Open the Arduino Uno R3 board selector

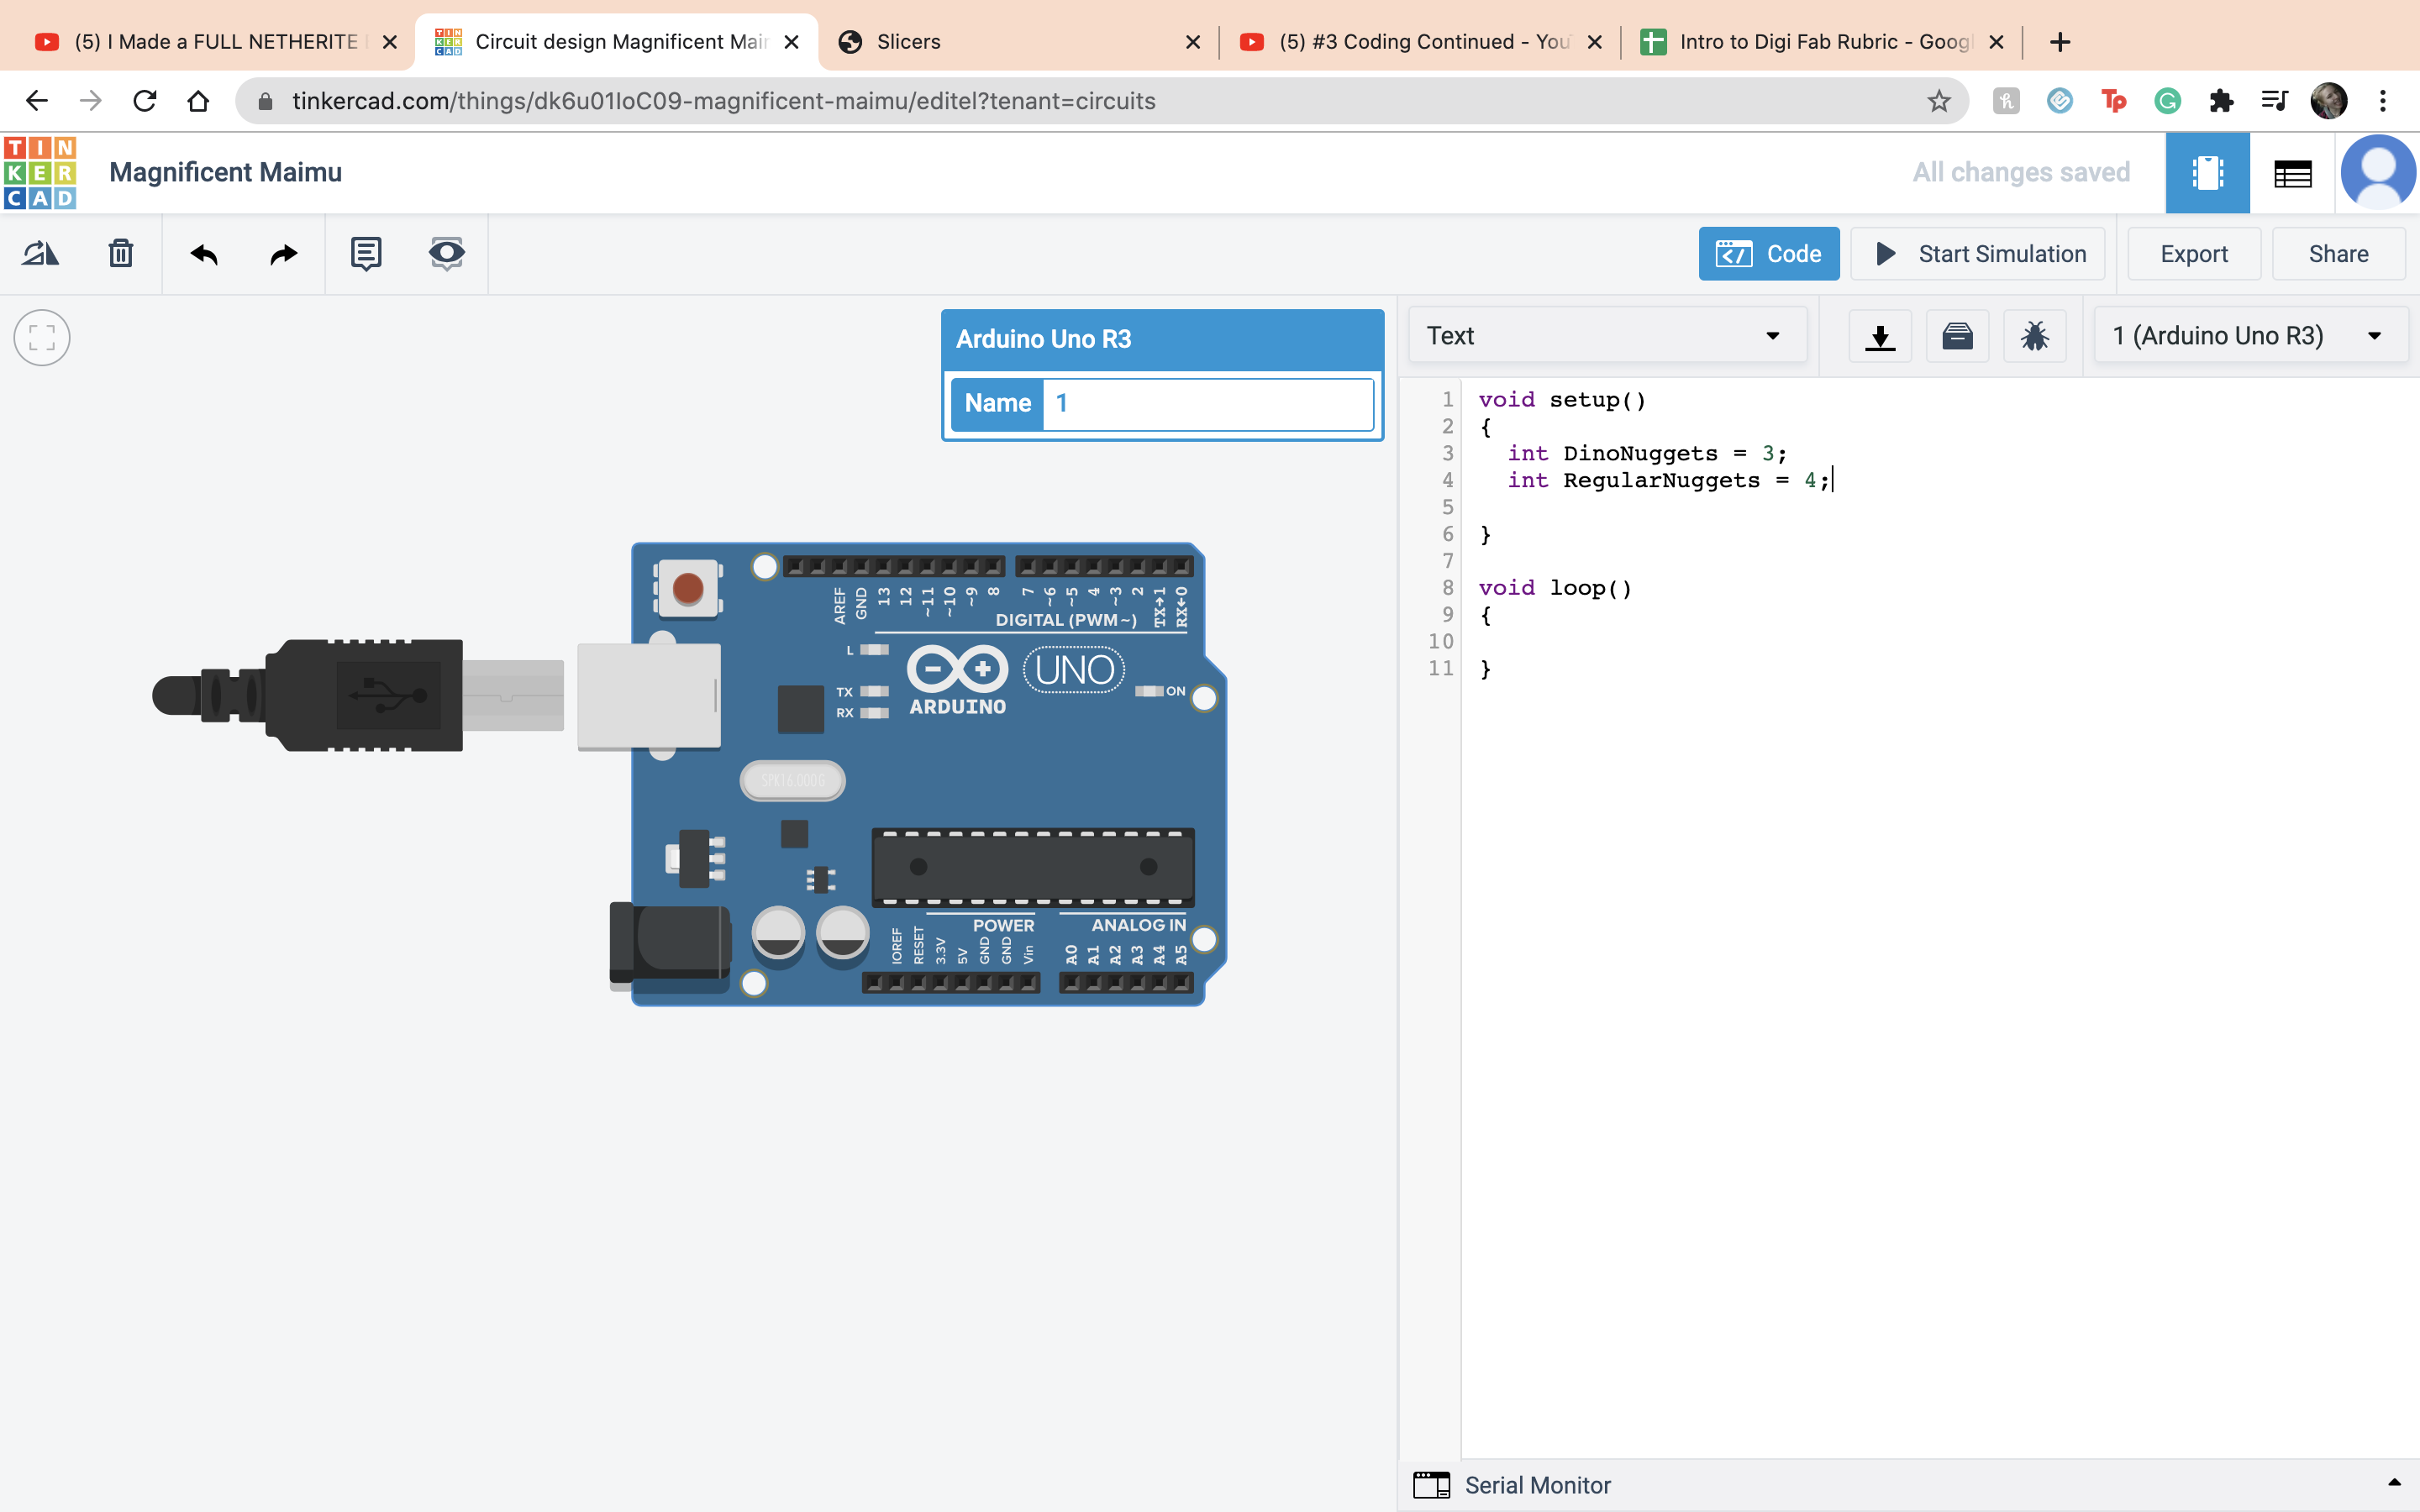pos(2250,336)
